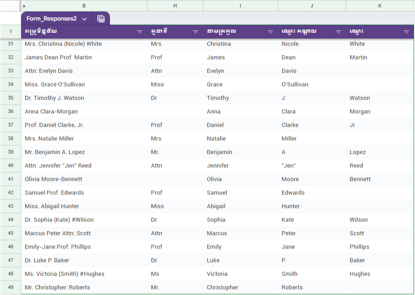Click the "Christopher" cell in row 49
The image size is (415, 295).
(222, 287)
